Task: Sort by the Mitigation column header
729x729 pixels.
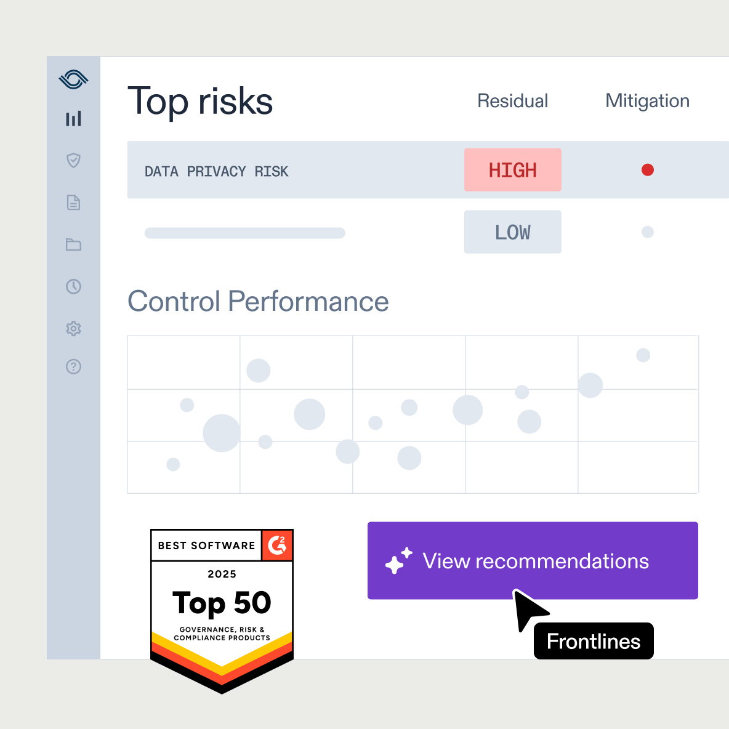Action: pyautogui.click(x=646, y=100)
